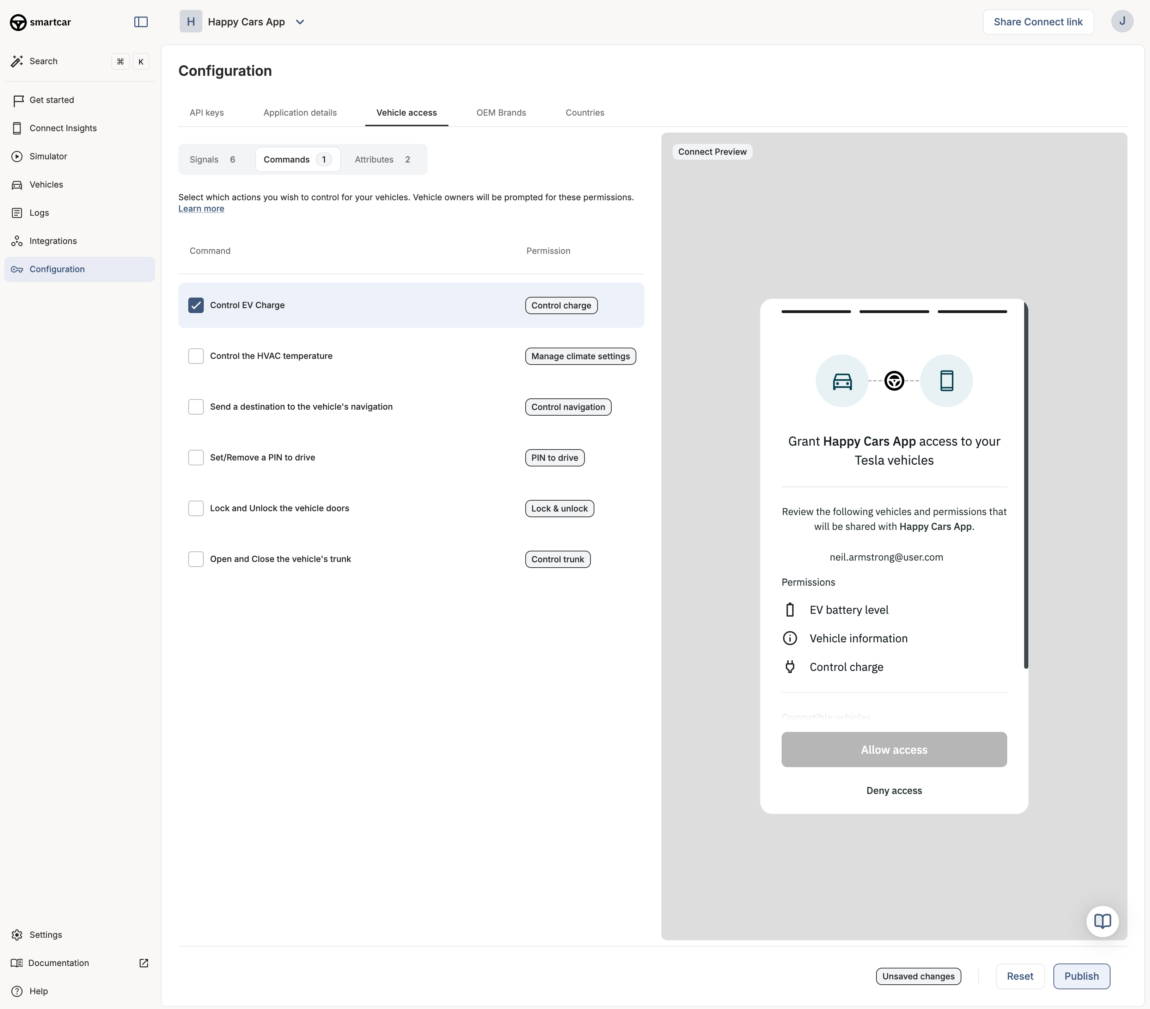This screenshot has height=1009, width=1150.
Task: Click Deny access in preview
Action: tap(894, 791)
